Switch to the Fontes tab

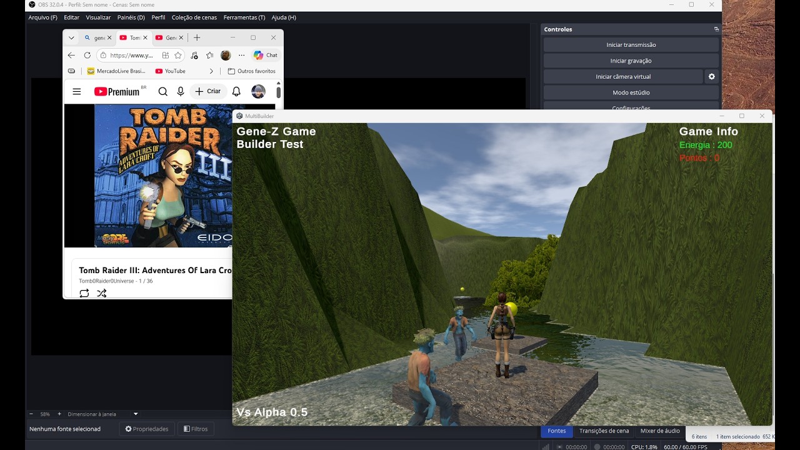pos(557,431)
